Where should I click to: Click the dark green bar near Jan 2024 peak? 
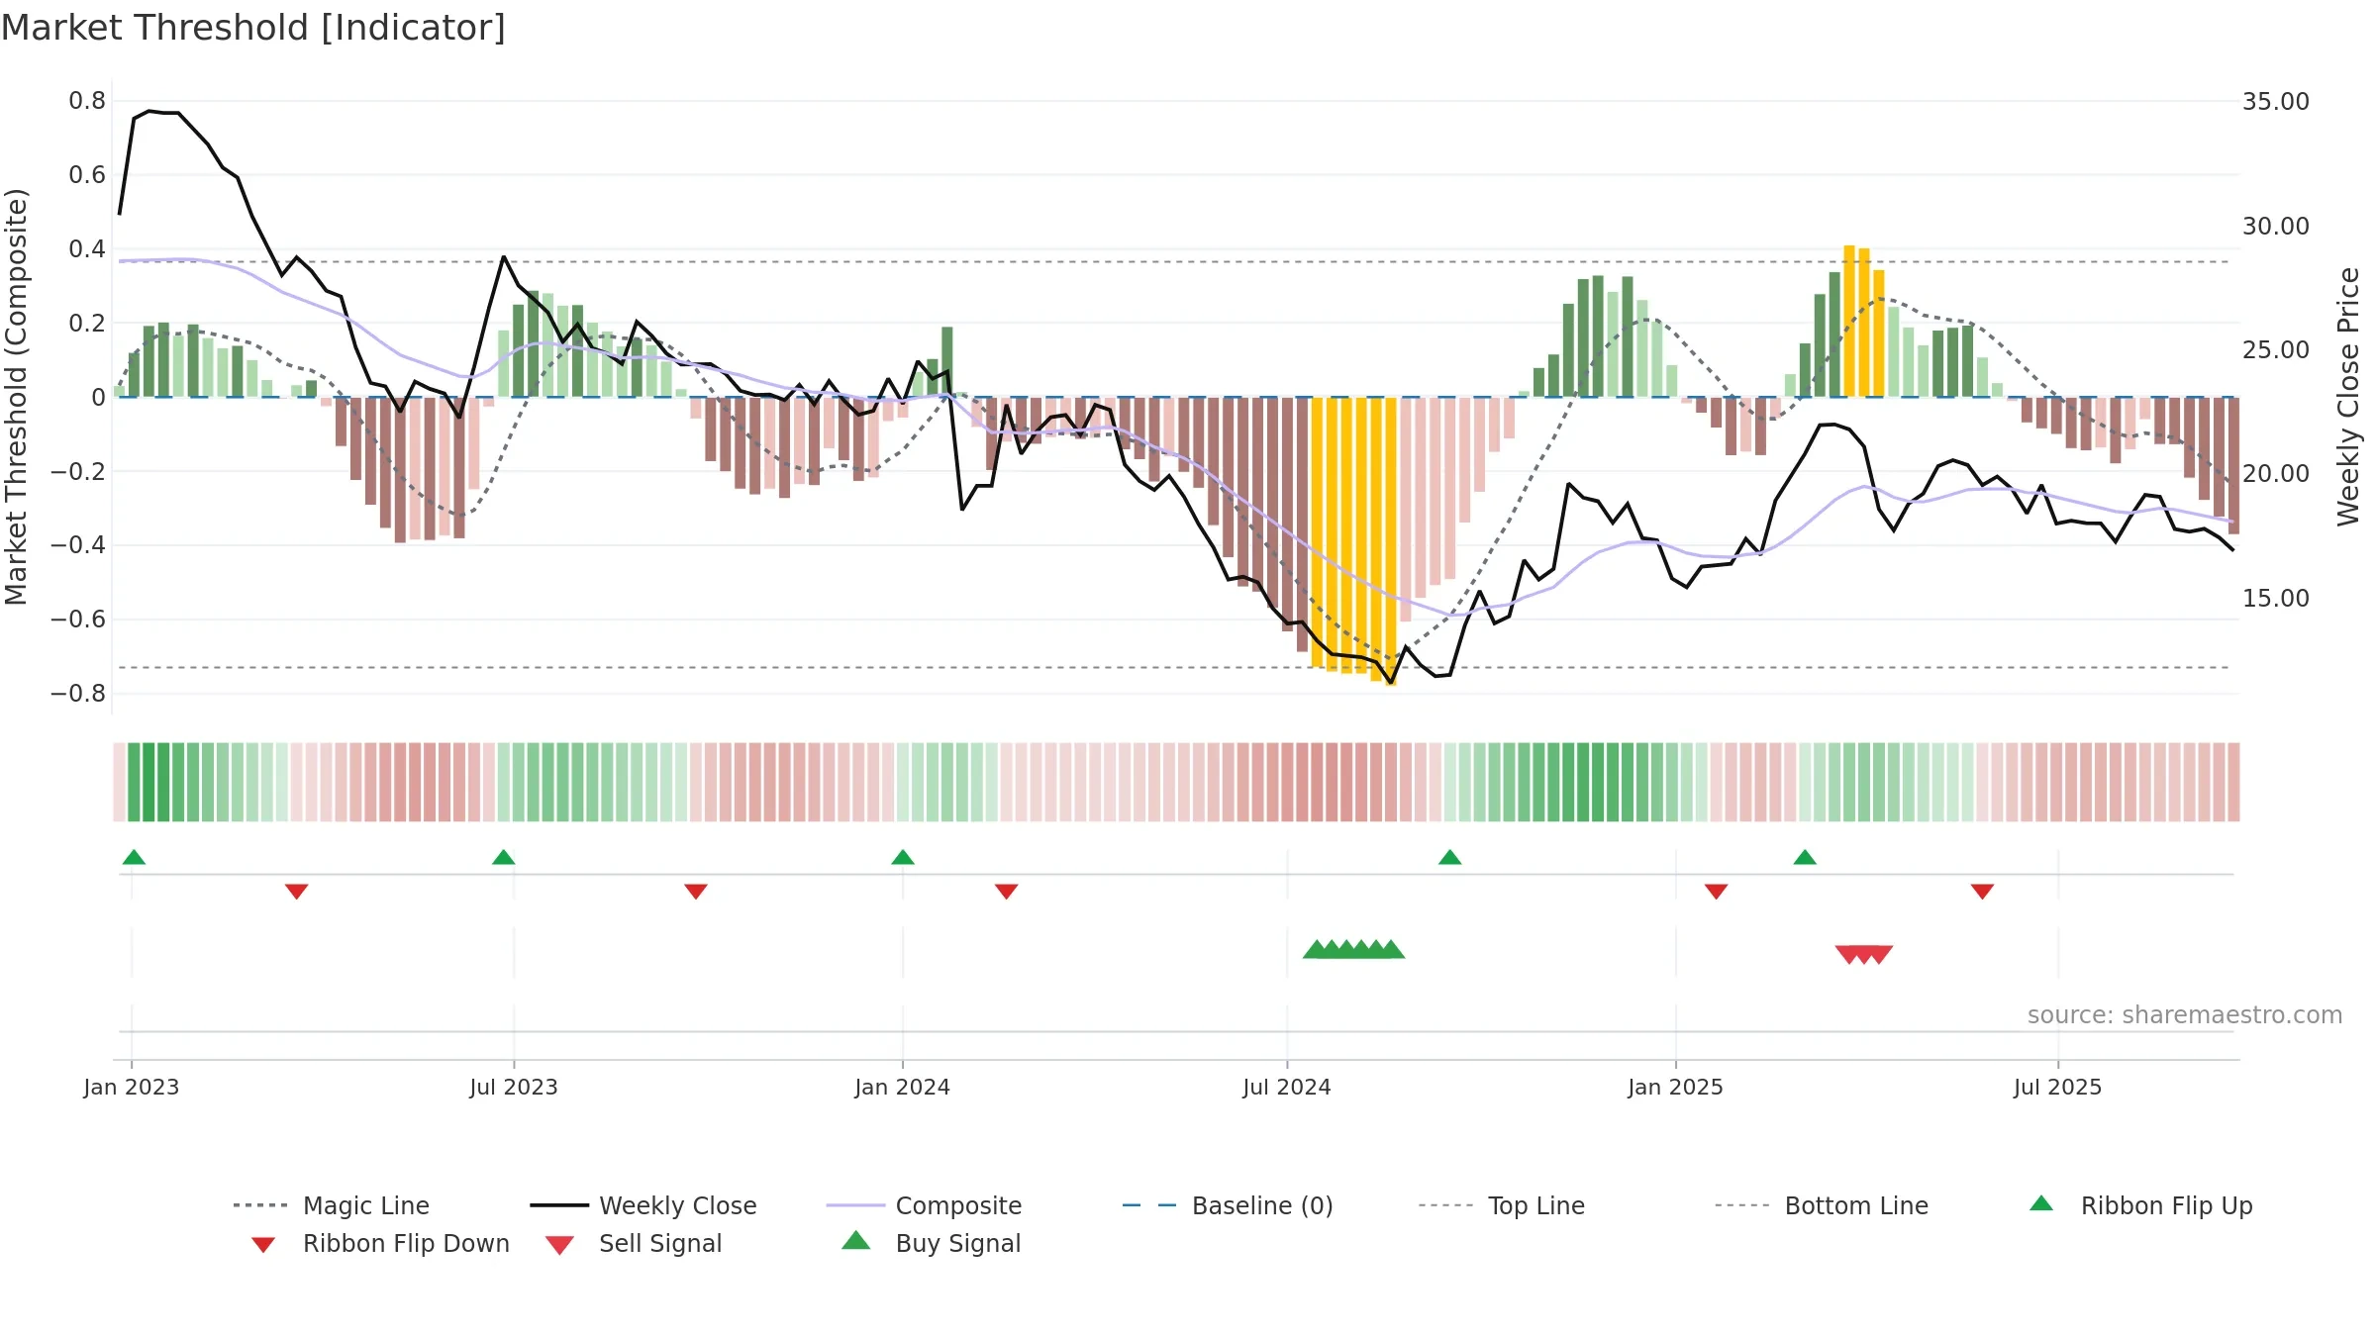pos(946,362)
